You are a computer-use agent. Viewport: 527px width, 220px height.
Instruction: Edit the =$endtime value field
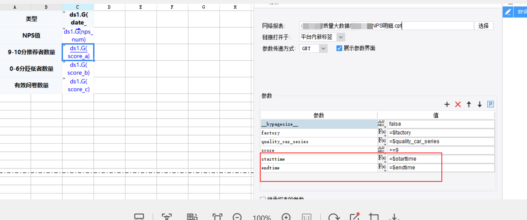441,168
